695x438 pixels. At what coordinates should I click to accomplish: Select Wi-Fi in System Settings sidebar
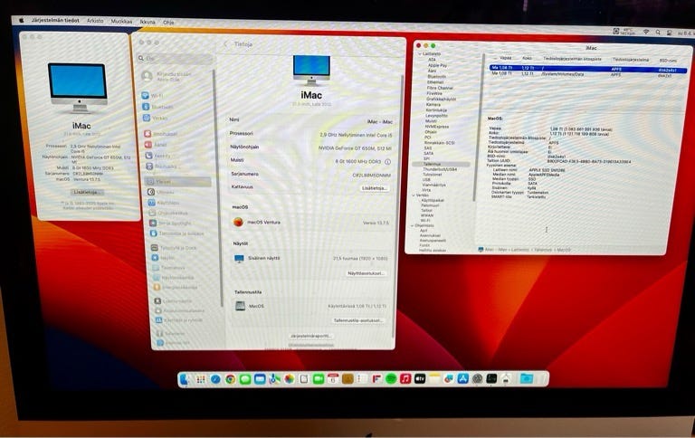point(152,95)
